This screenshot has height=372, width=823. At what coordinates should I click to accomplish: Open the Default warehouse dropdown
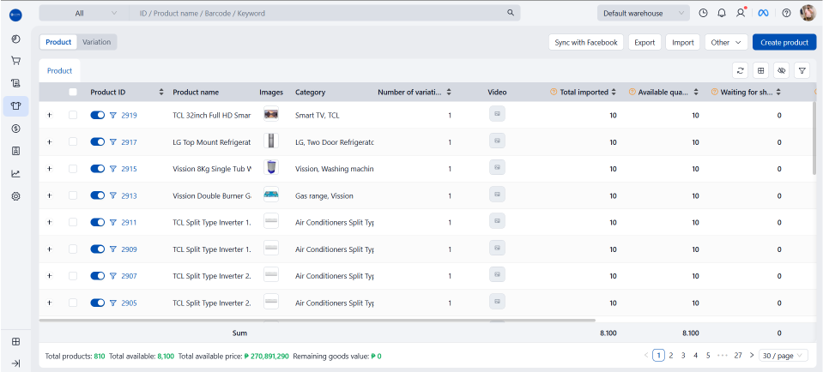(x=643, y=13)
